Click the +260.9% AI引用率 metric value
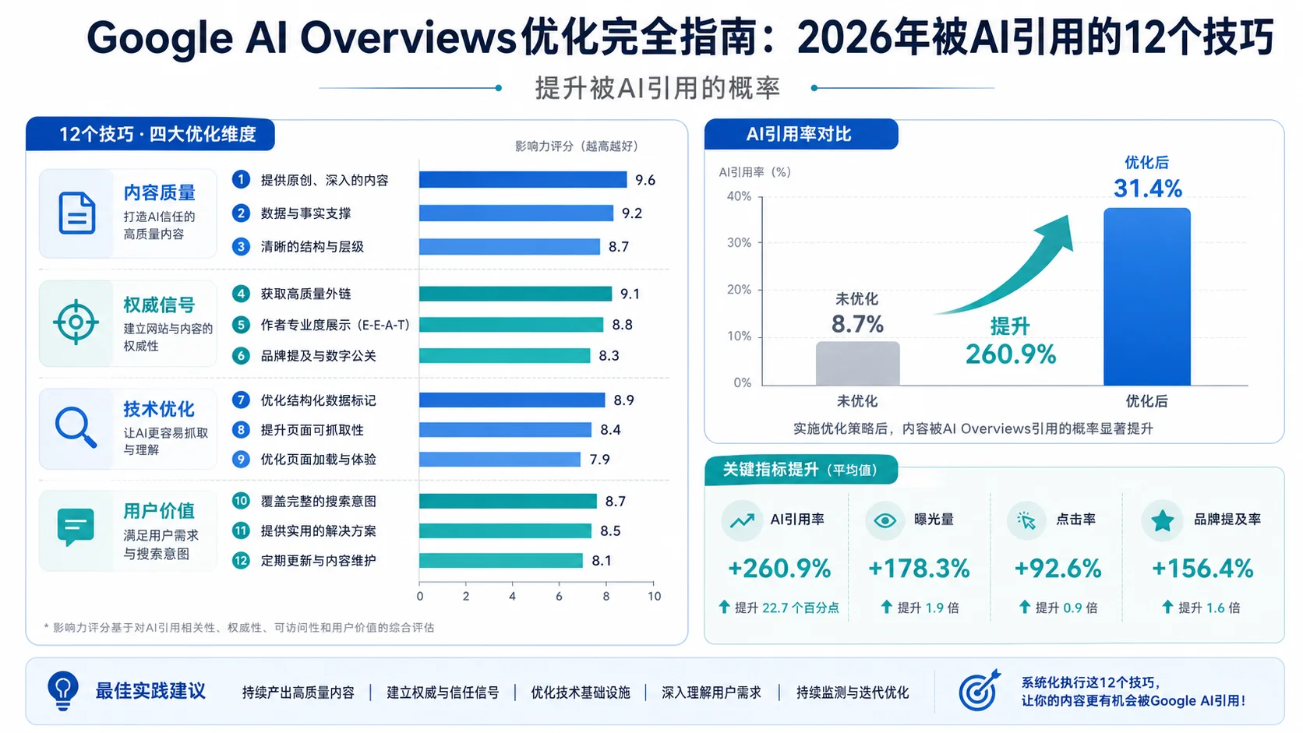This screenshot has height=733, width=1303. 779,569
